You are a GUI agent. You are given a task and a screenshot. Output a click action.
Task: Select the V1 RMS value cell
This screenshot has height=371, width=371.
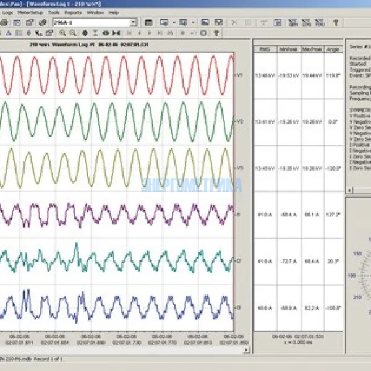pos(265,75)
